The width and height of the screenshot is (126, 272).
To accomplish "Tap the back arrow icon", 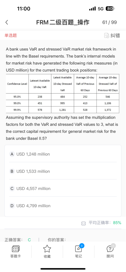I will [7, 22].
